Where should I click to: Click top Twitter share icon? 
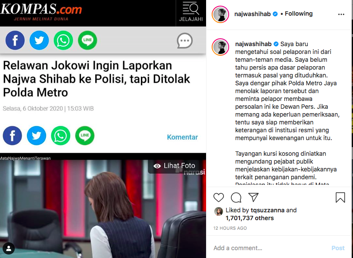coord(39,40)
